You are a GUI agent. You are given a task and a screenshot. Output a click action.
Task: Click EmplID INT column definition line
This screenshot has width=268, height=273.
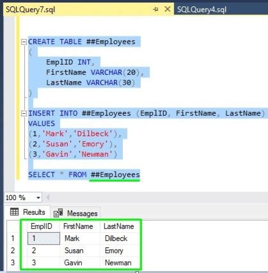click(70, 62)
